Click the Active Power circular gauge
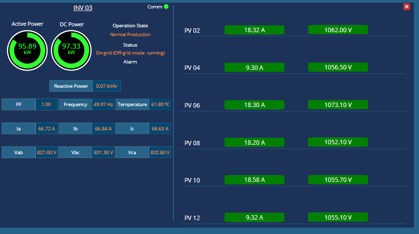419x234 pixels. tap(27, 49)
